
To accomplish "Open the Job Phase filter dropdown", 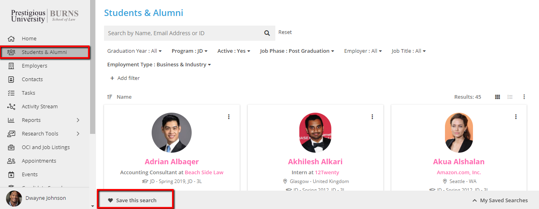I will click(x=297, y=51).
